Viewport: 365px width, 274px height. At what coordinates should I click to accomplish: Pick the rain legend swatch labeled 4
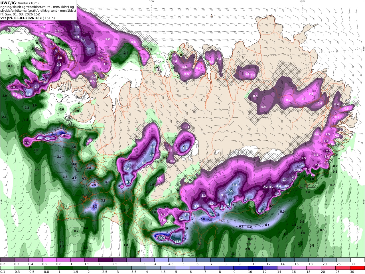pos(153,268)
